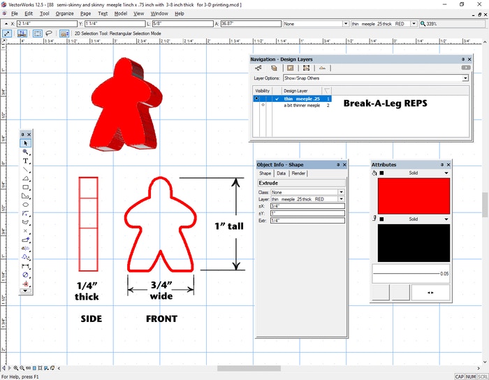
Task: Open Classes view icon in Navigation palette
Action: point(258,68)
